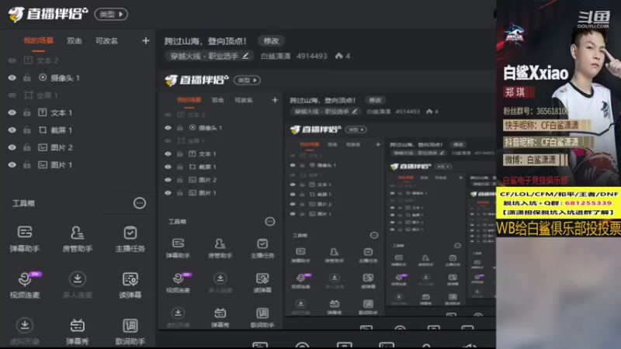Click the 虚拟形象 download icon
The image size is (621, 349).
click(25, 325)
